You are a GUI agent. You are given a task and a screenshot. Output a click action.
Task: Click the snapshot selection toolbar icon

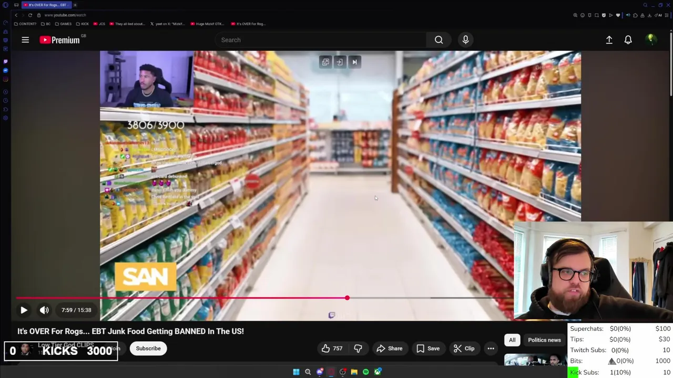click(x=597, y=15)
